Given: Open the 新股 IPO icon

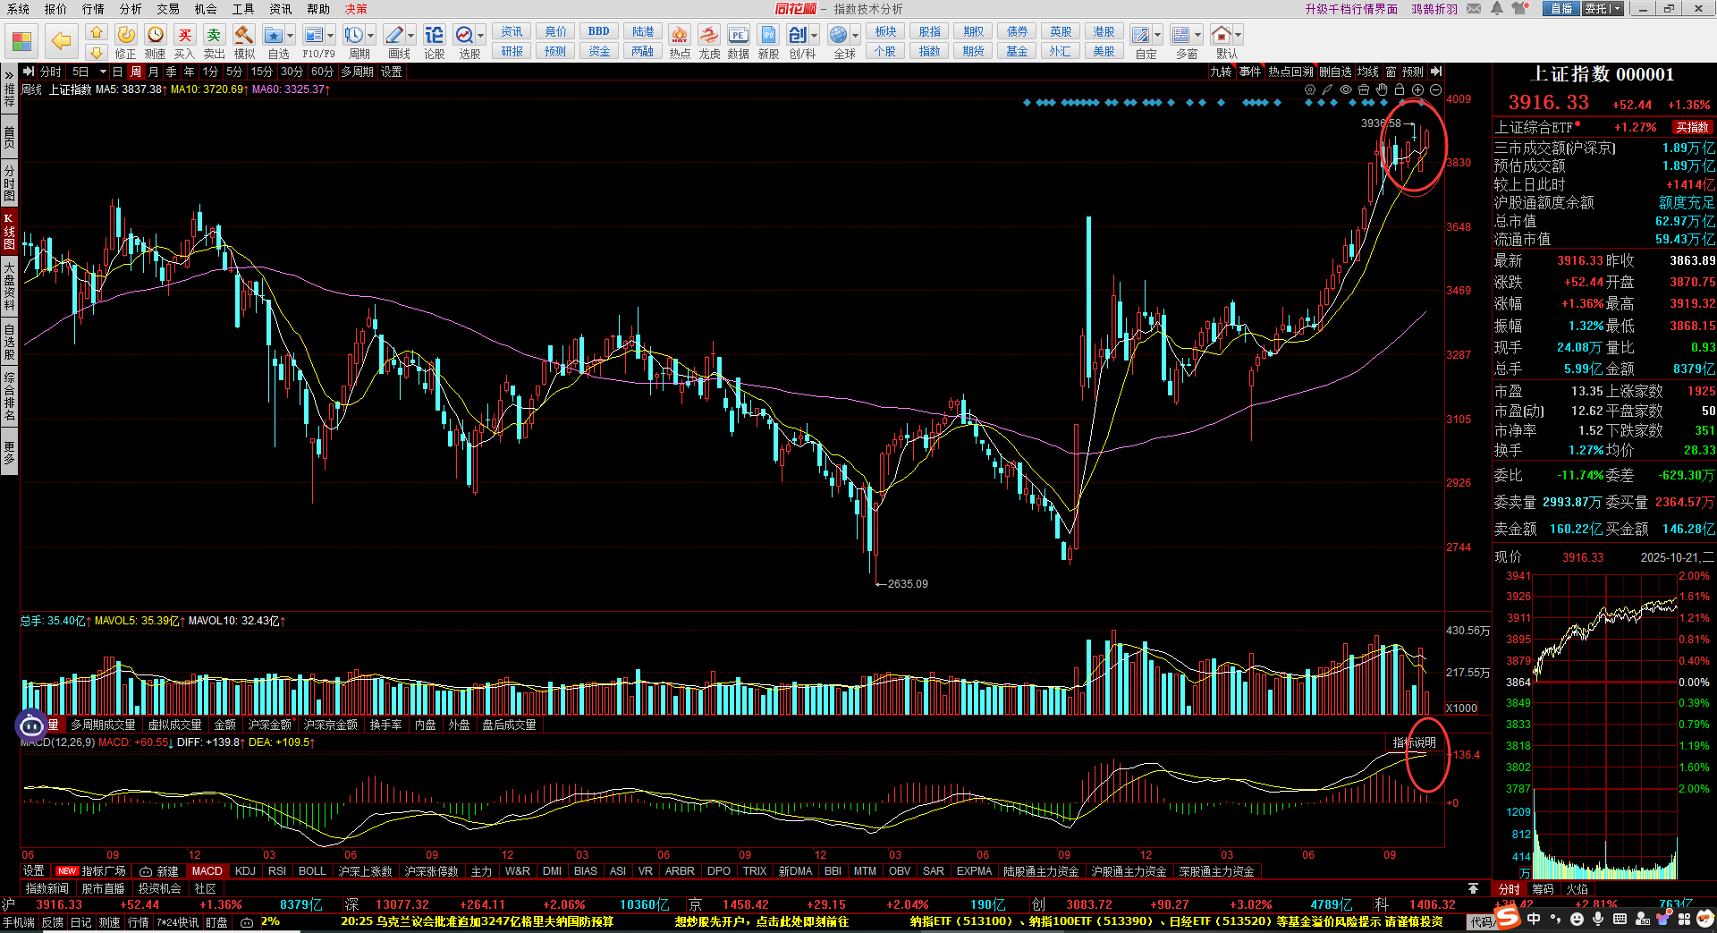Looking at the screenshot, I should click(x=769, y=35).
